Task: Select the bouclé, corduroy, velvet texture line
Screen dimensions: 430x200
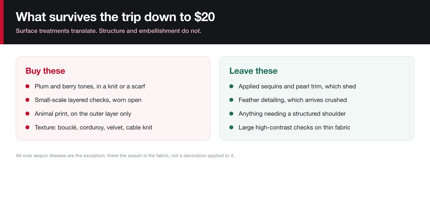Action: click(x=94, y=127)
